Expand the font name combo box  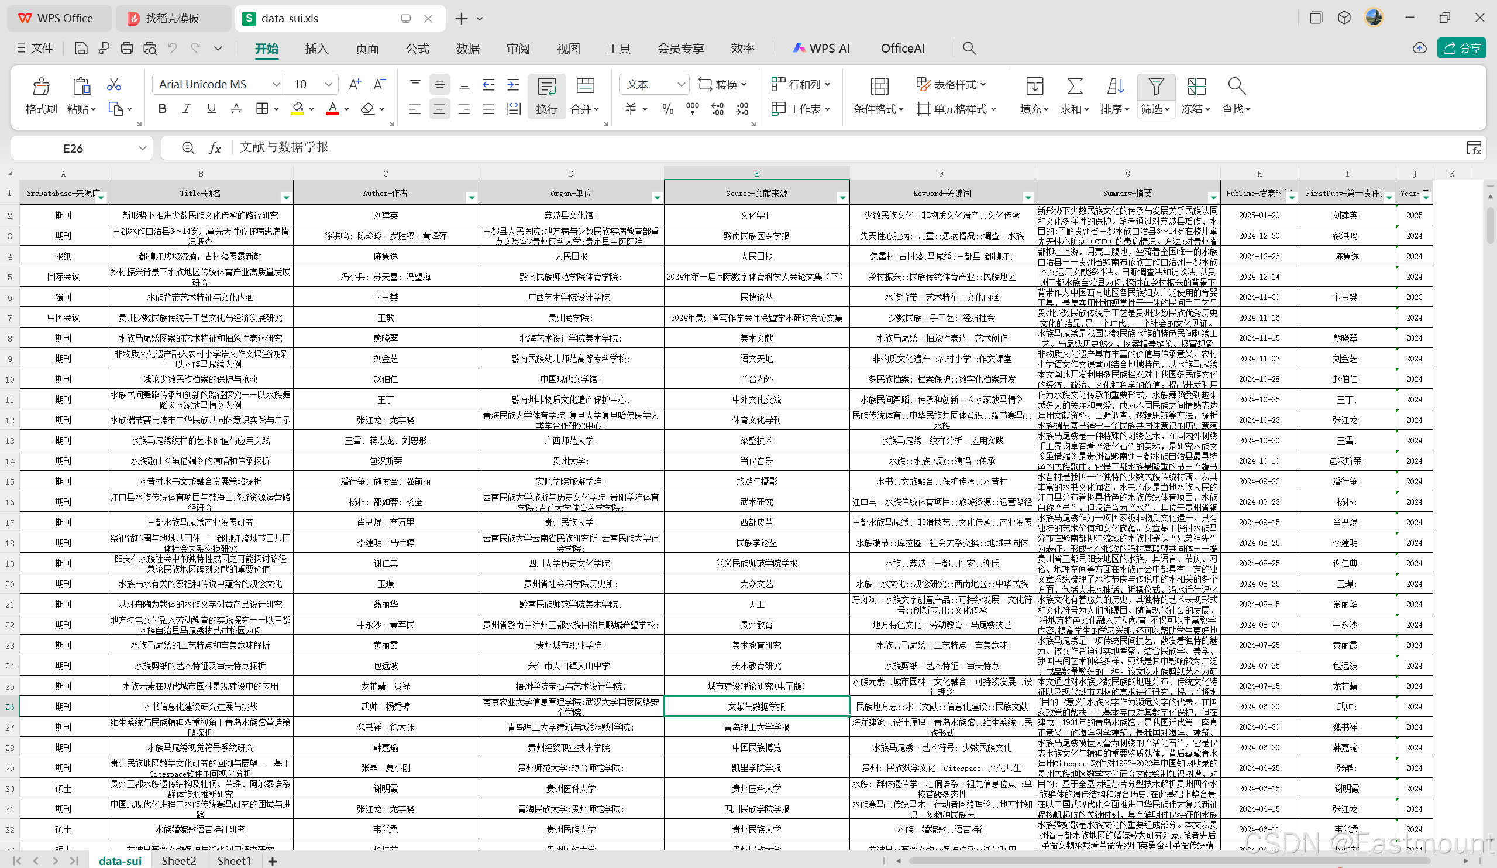(276, 84)
